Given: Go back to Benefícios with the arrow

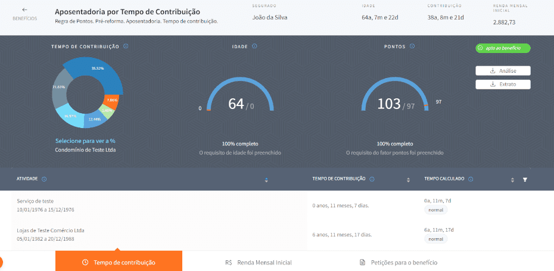Looking at the screenshot, I should pyautogui.click(x=24, y=10).
